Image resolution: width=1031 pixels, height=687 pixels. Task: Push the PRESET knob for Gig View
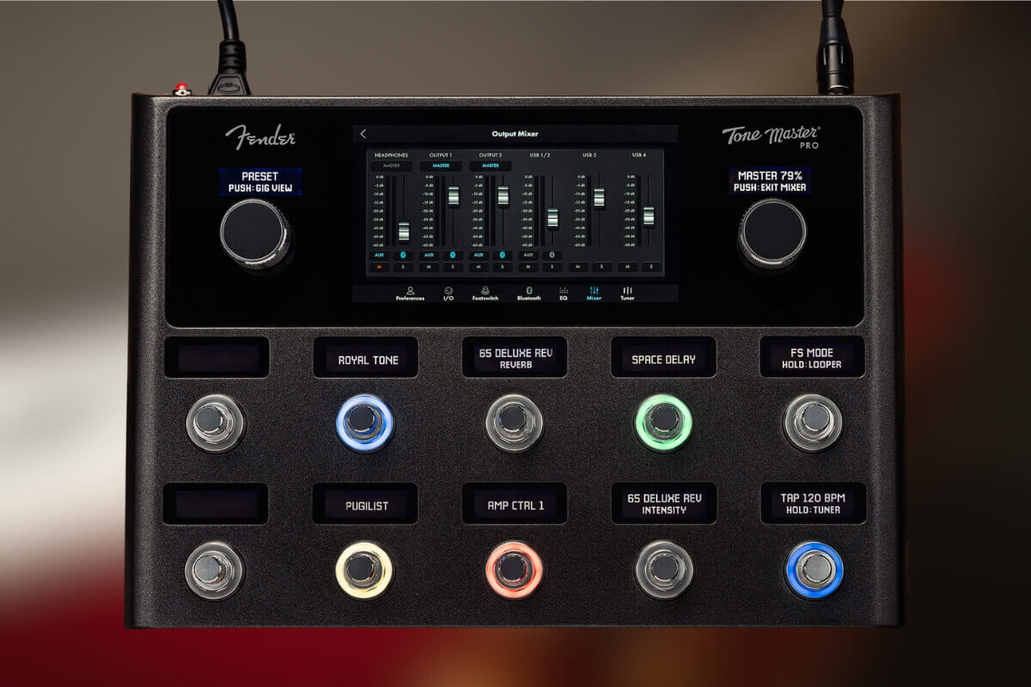point(255,234)
